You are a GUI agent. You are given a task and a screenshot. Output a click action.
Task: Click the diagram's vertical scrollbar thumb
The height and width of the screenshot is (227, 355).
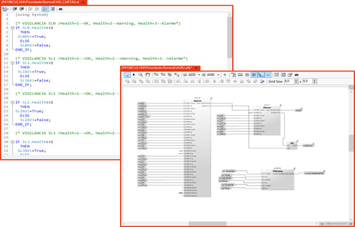pos(351,143)
